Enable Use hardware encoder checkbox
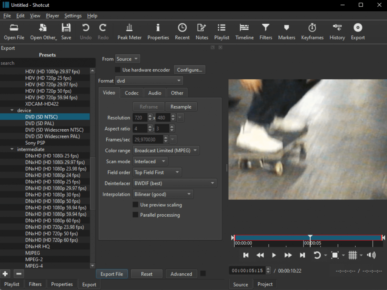The width and height of the screenshot is (387, 290). point(118,70)
